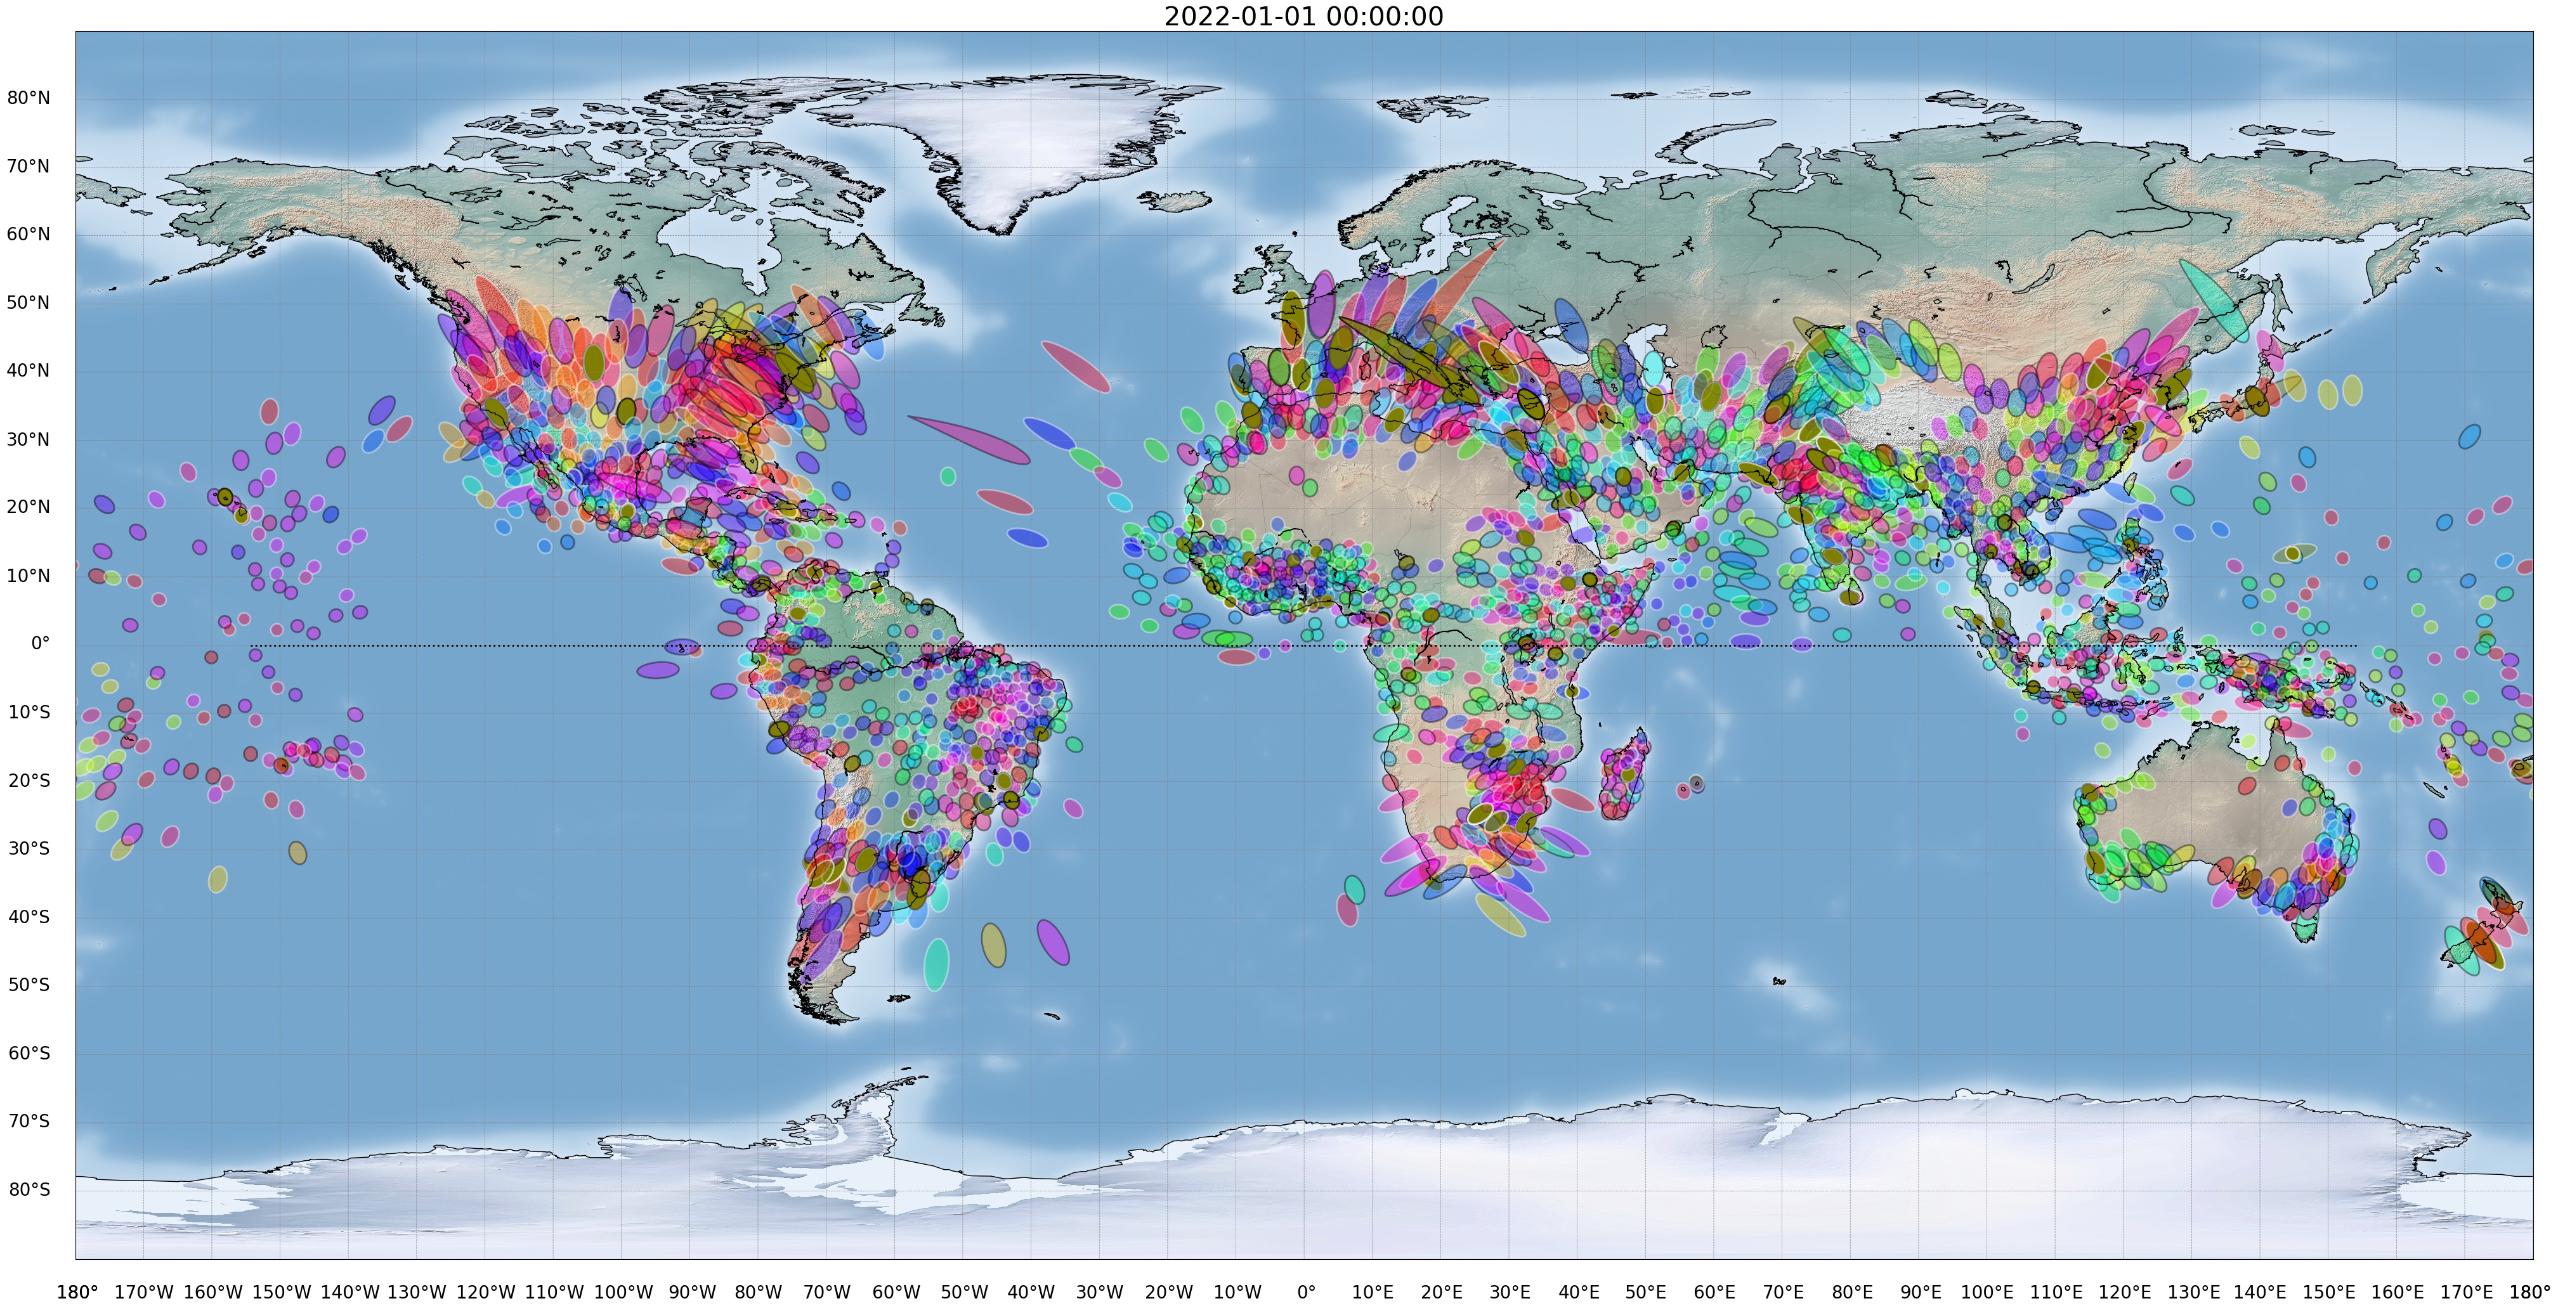The image size is (2558, 1308).
Task: Click the "150°E" longitude label
Action: point(2330,1292)
